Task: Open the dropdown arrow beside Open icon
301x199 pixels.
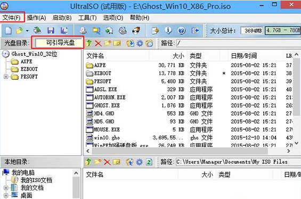Action: [27, 31]
